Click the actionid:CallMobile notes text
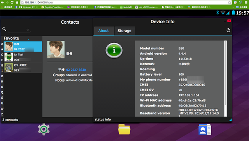This screenshot has width=249, height=141. point(79,80)
